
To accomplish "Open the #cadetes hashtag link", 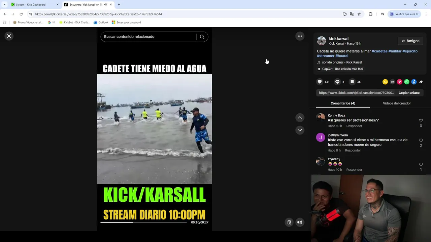I will point(379,51).
